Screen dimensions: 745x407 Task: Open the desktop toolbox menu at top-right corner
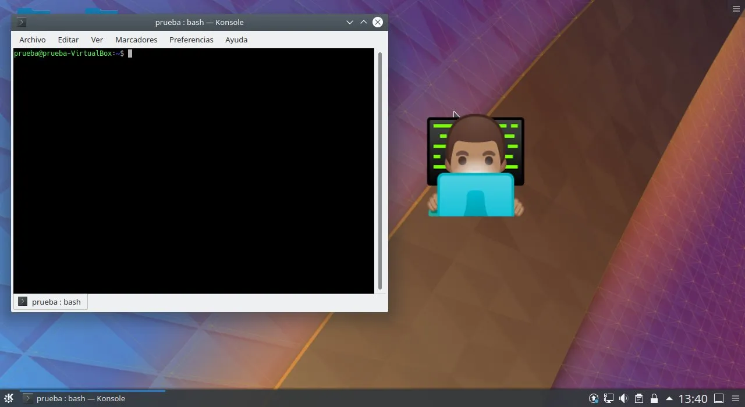click(736, 9)
